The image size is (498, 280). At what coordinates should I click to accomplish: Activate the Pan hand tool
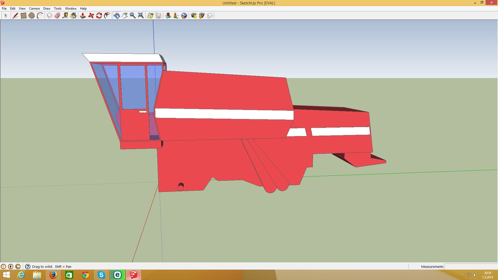(x=125, y=16)
